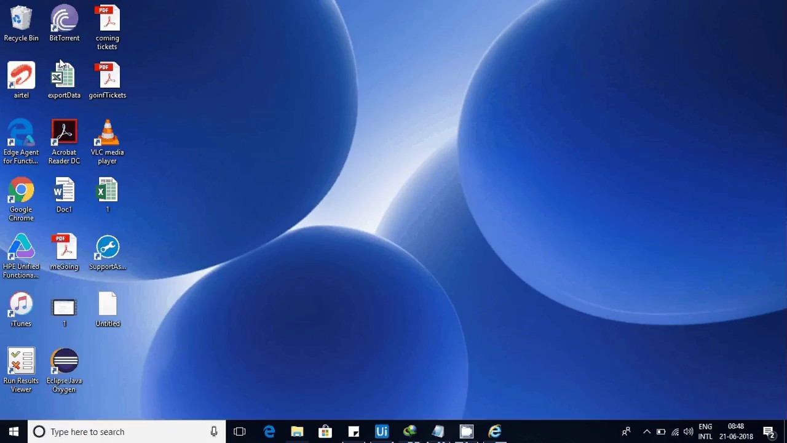
Task: Launch Microsoft Edge from taskbar
Action: pyautogui.click(x=269, y=431)
